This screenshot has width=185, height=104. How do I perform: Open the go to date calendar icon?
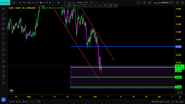click(38, 102)
